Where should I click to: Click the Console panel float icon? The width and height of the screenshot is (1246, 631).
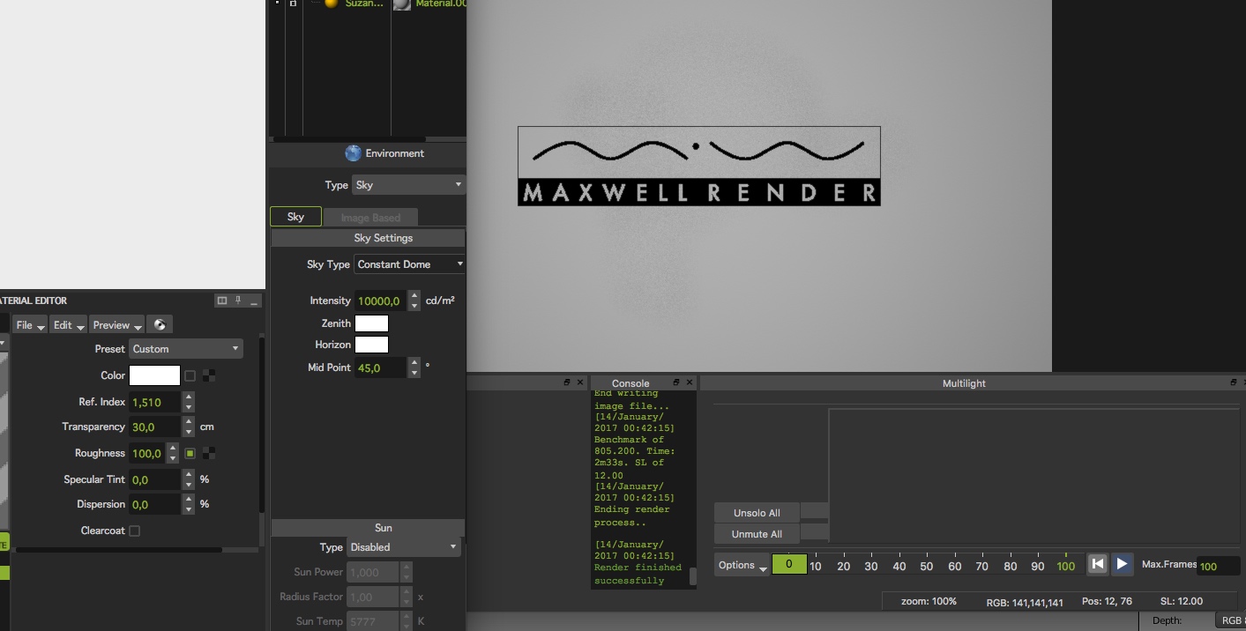[676, 382]
